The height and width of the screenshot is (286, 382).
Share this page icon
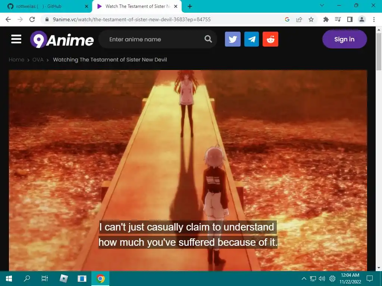coord(299,19)
